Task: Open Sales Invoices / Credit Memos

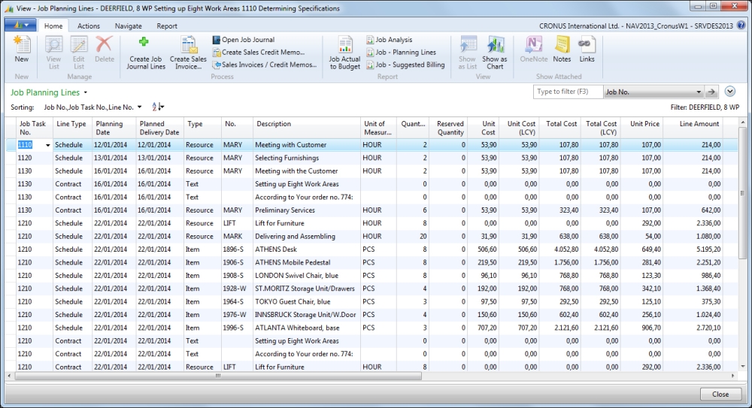Action: 265,65
